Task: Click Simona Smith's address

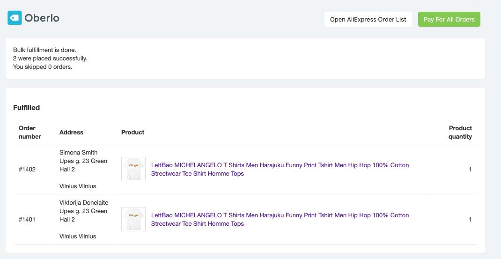Action: (x=83, y=169)
